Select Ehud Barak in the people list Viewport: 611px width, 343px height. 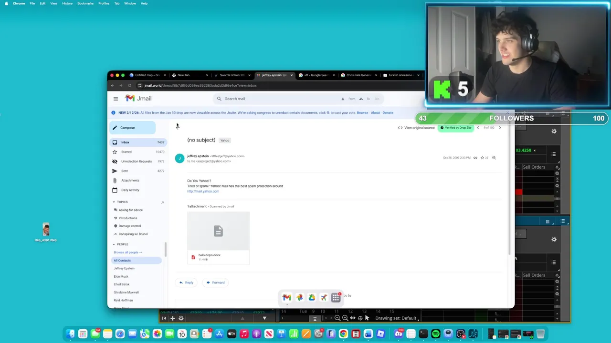(121, 284)
